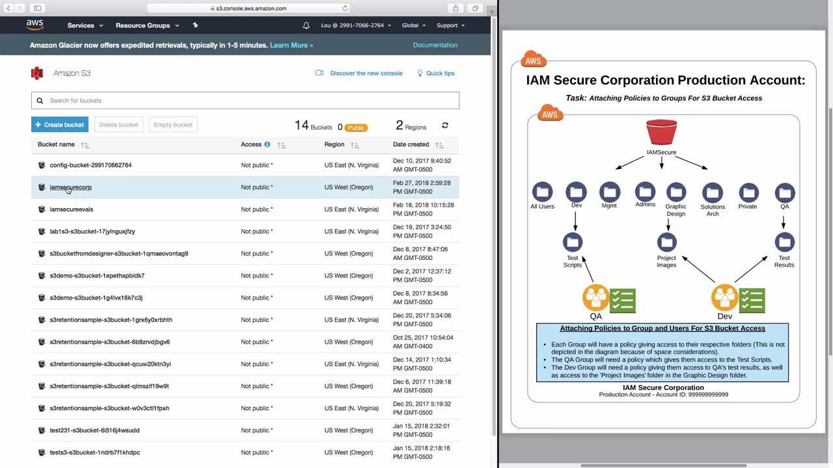Sort buckets by Region column
This screenshot has width=833, height=468.
[x=355, y=145]
